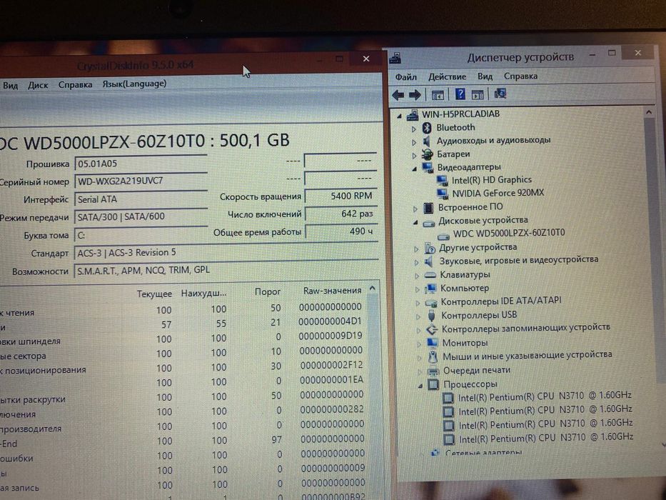Select the NVIDIA GeForce 920MX adapter
Viewport: 666px width, 500px height.
[x=498, y=194]
